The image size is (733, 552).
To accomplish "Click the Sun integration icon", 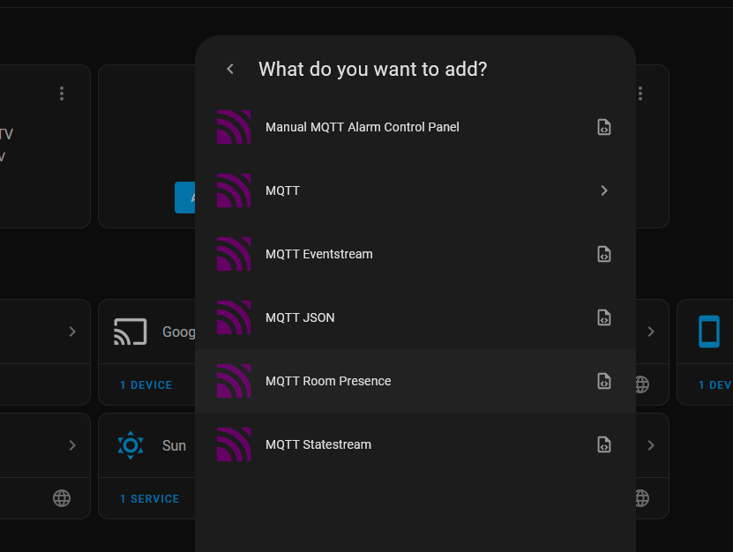I will [x=131, y=445].
